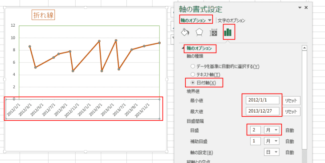
Task: Switch to 文字のオプション tab
Action: click(x=232, y=20)
